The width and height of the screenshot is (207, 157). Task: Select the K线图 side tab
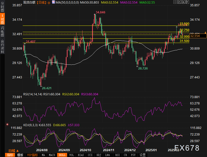coord(2,19)
